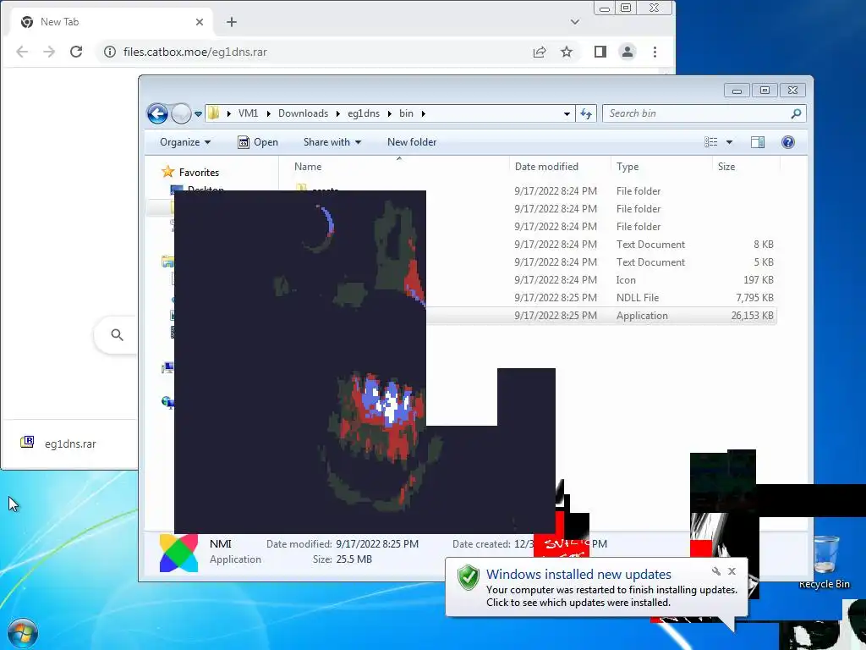Image resolution: width=866 pixels, height=650 pixels.
Task: Expand arrow between VM1 and Downloads
Action: [x=268, y=114]
